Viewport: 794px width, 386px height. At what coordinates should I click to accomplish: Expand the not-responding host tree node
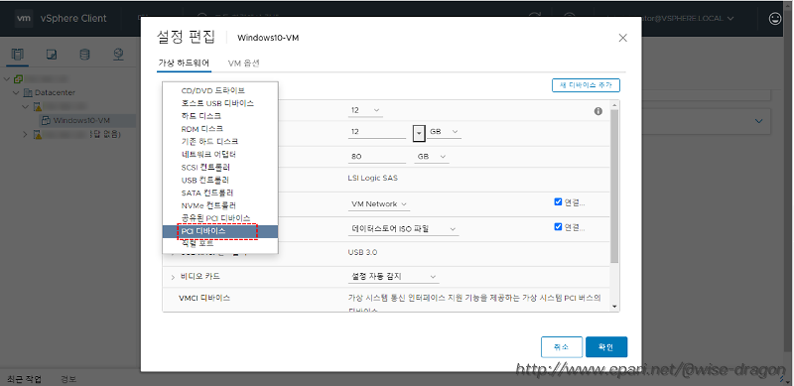click(x=26, y=134)
